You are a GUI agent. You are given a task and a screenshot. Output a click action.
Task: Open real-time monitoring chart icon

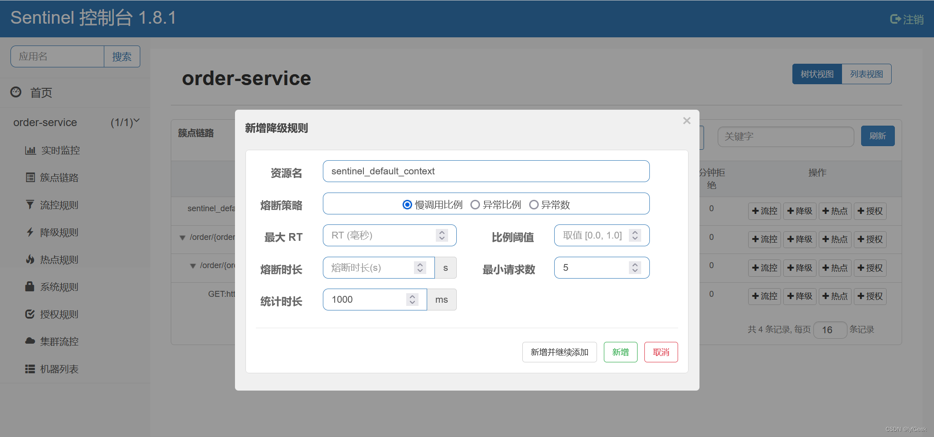[x=30, y=150]
